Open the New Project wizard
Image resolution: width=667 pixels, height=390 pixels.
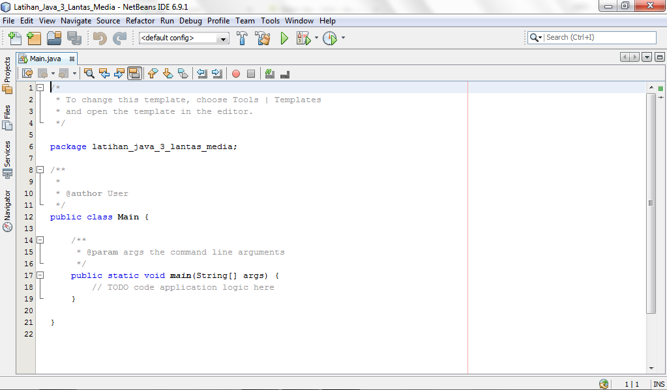click(x=33, y=38)
